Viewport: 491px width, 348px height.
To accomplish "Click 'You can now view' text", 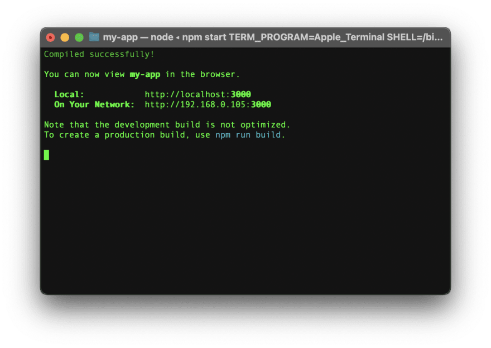I will 84,74.
